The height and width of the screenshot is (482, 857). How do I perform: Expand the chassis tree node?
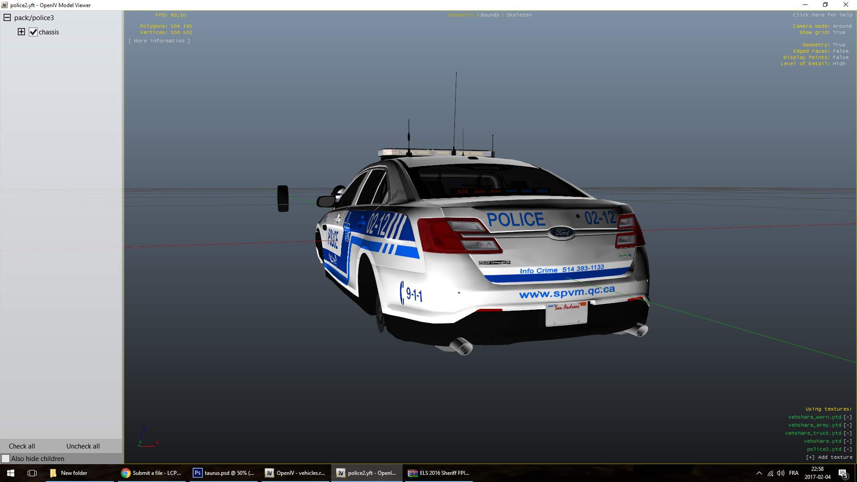click(21, 32)
